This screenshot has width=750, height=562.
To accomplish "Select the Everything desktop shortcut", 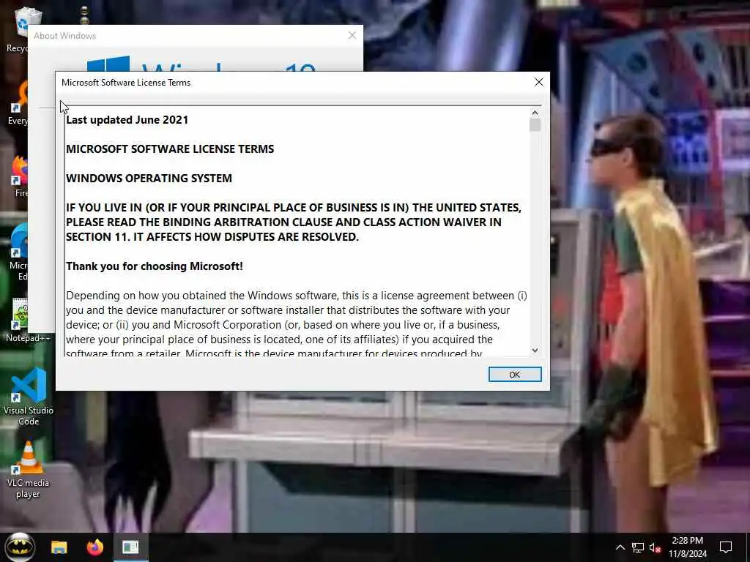I will pyautogui.click(x=18, y=104).
